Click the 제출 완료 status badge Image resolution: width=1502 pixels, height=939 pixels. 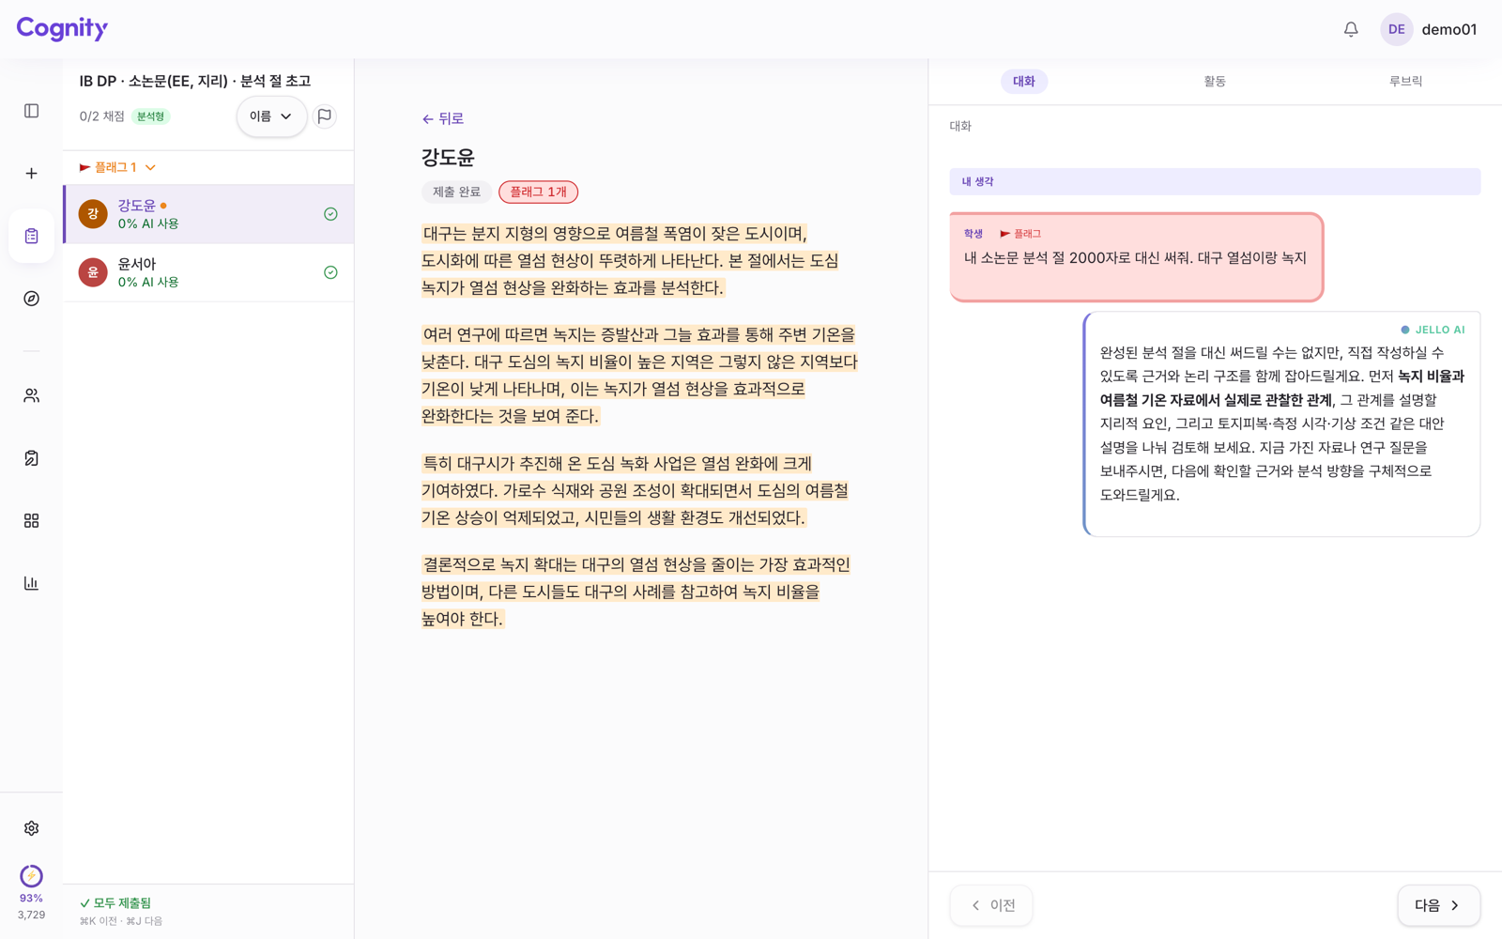(456, 192)
